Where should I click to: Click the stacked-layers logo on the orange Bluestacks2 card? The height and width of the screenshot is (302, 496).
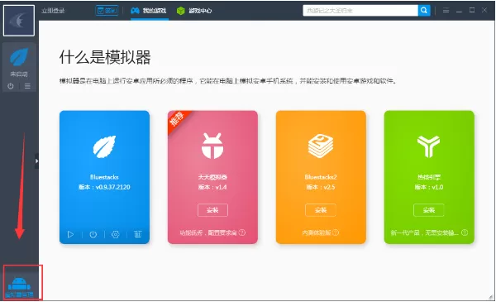(321, 146)
